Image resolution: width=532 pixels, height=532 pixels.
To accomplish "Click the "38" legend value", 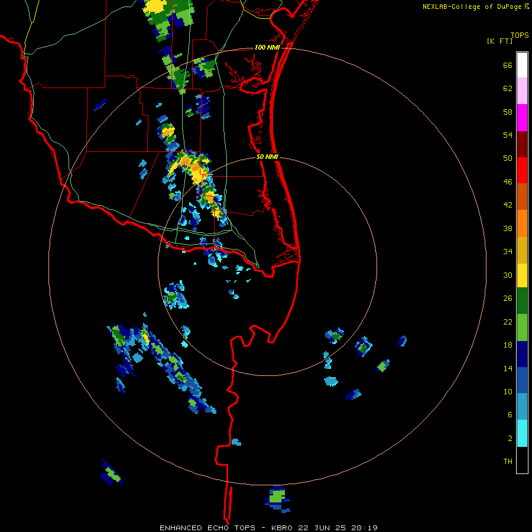I will pyautogui.click(x=508, y=229).
